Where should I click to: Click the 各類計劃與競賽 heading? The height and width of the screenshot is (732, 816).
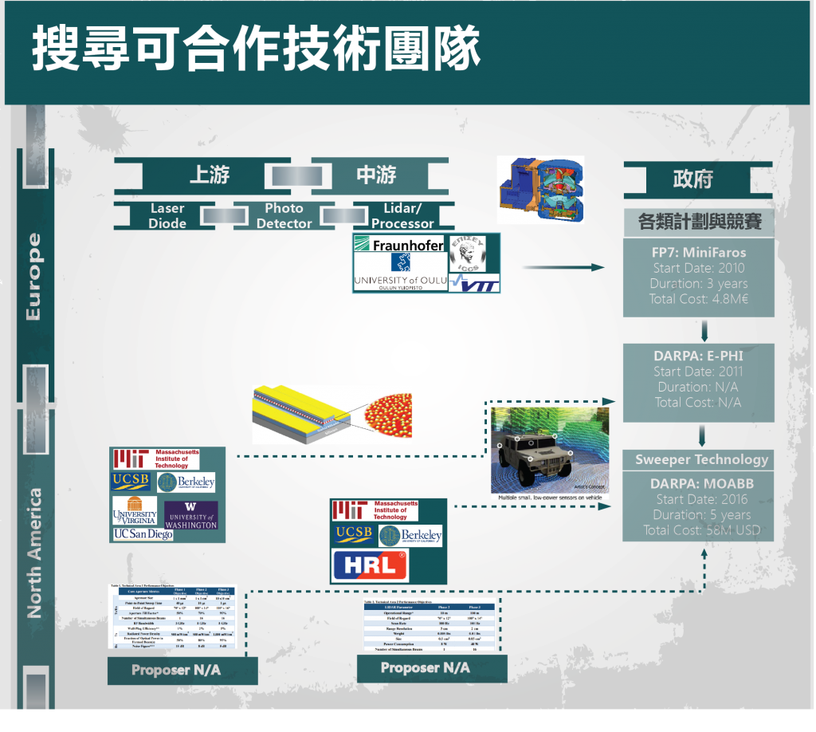pos(700,222)
